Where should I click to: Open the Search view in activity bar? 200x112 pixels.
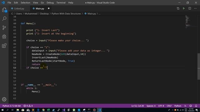4,19
